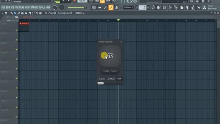Open the OPTIONS menu
The width and height of the screenshot is (220, 124).
(34, 7)
